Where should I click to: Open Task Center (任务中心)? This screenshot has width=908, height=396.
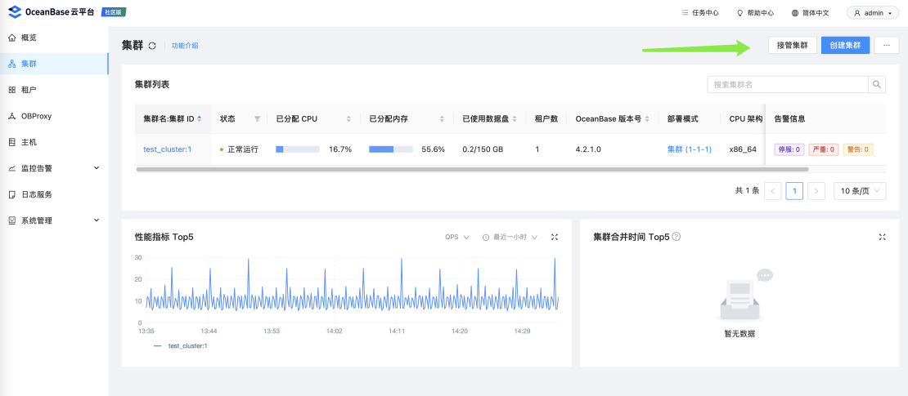point(700,13)
